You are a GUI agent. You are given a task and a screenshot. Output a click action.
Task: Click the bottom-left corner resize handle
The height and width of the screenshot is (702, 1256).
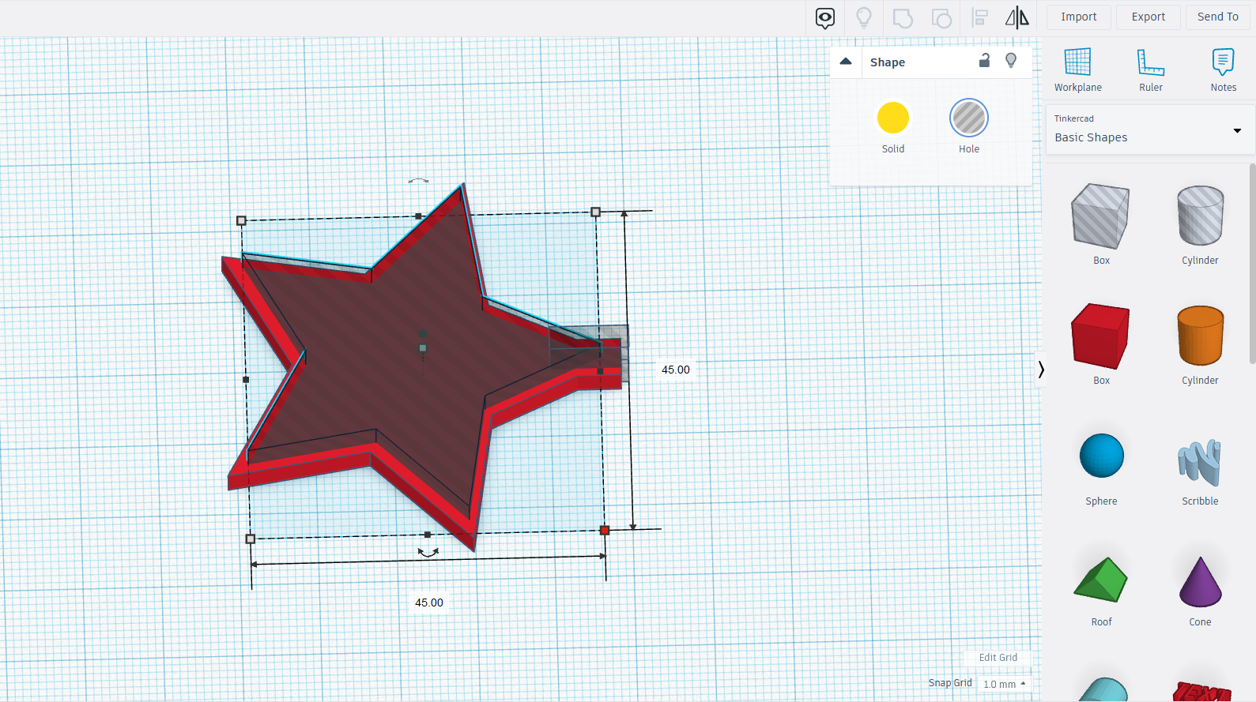point(250,539)
